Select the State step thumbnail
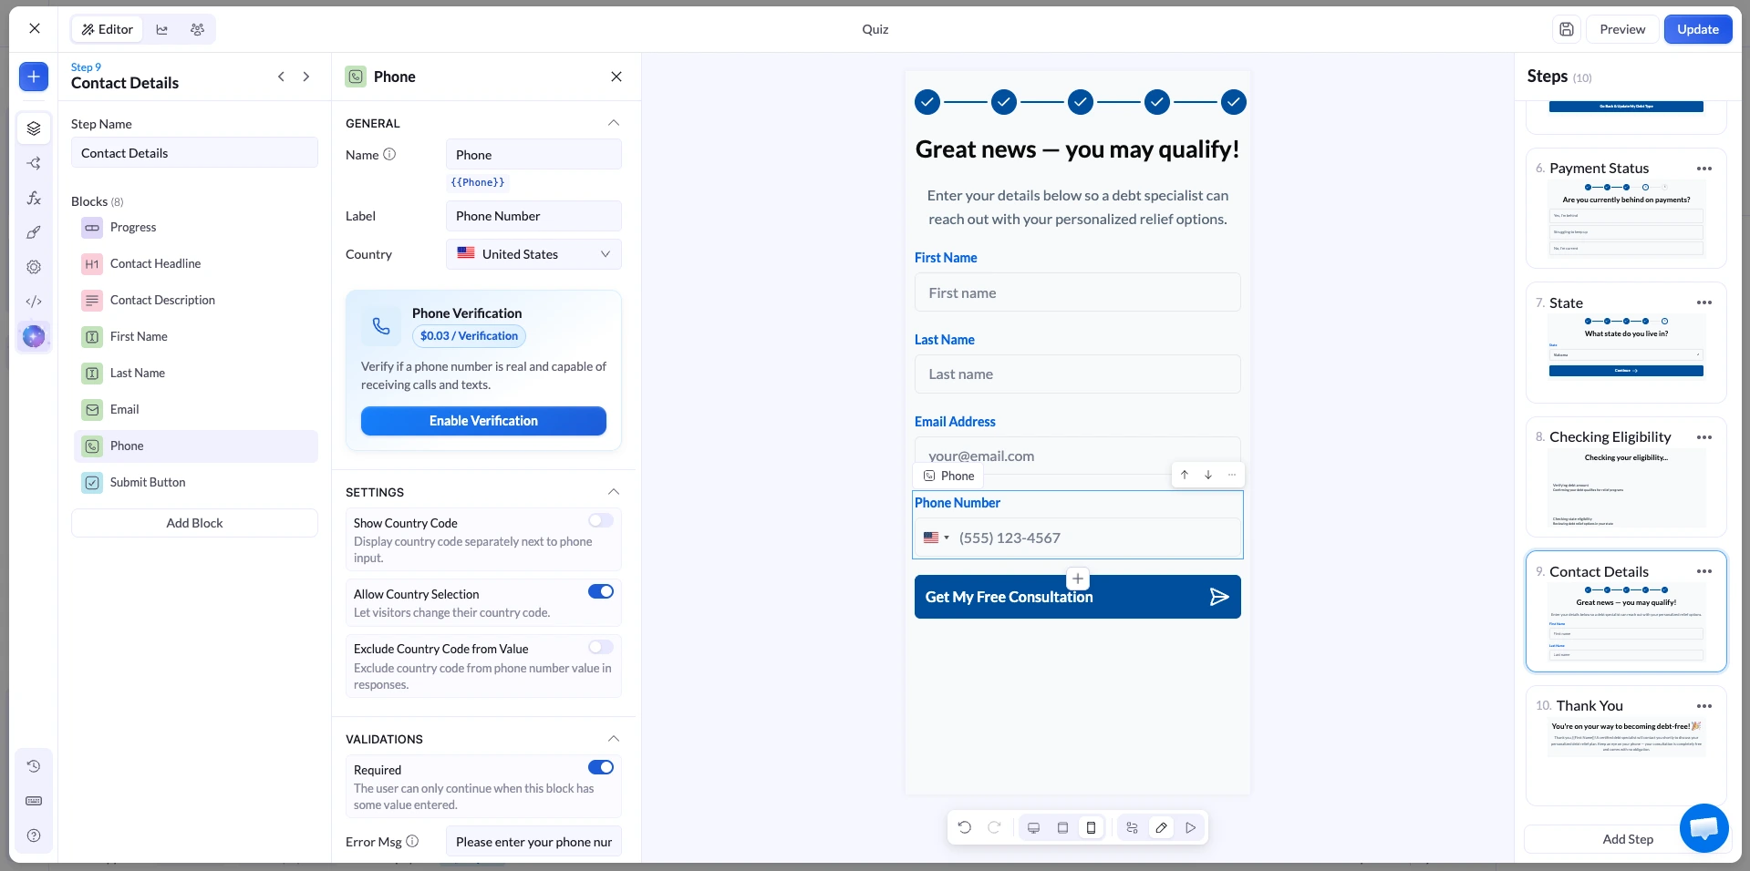This screenshot has height=871, width=1750. click(1626, 343)
